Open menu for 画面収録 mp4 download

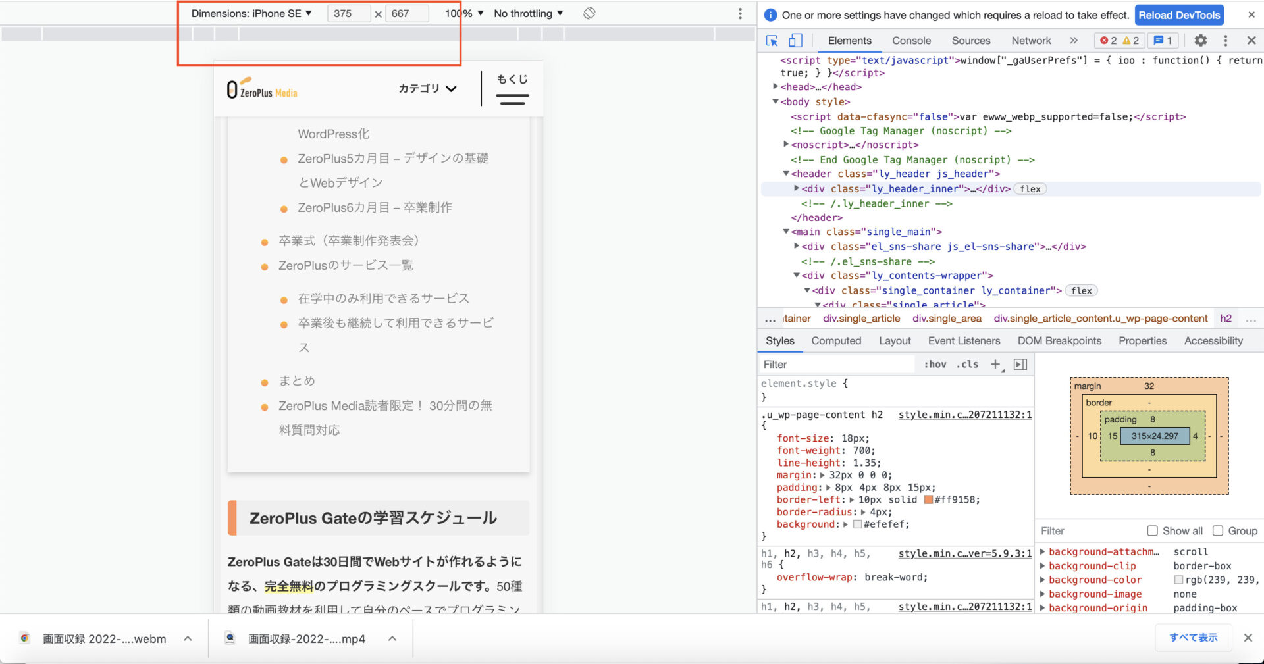[392, 638]
